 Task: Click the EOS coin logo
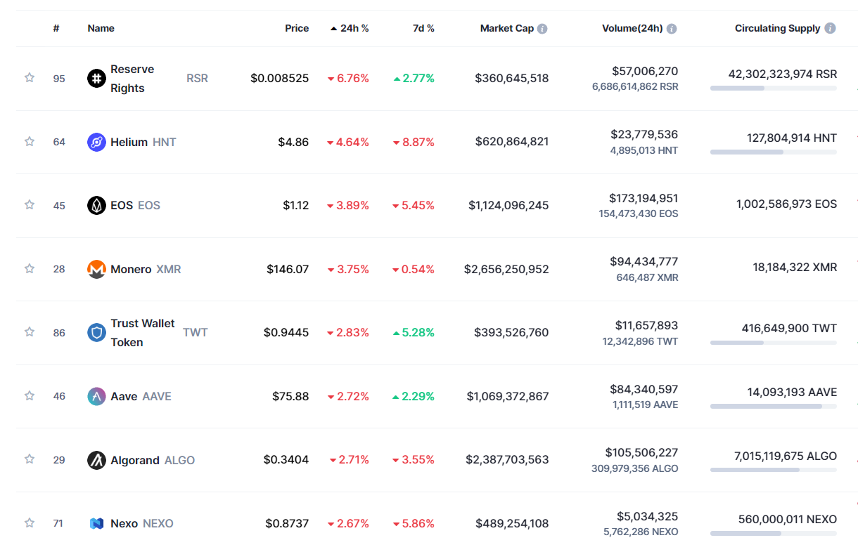click(x=96, y=205)
